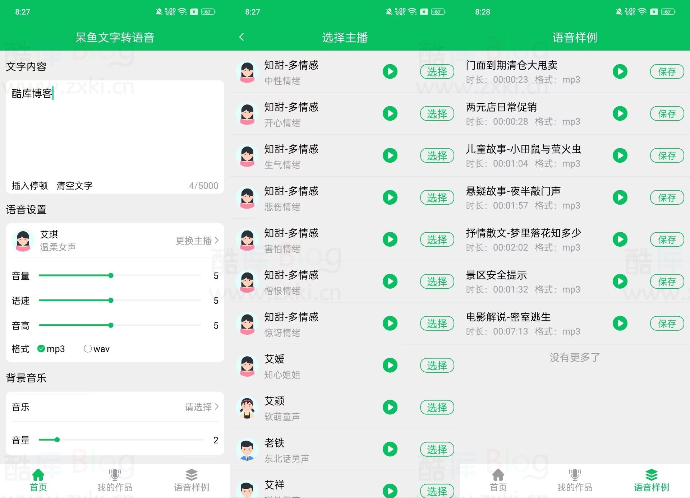Viewport: 690px width, 498px height.
Task: Choose the 艾媛 知心姐姐 voice
Action: (437, 366)
